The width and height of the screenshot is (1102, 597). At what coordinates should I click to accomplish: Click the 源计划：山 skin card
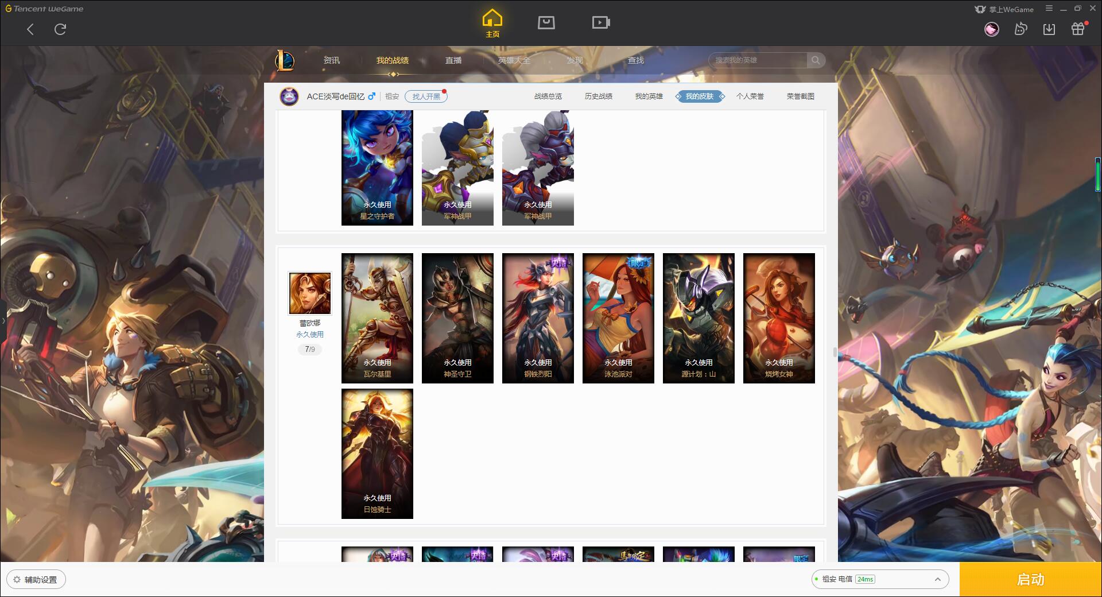(x=699, y=318)
